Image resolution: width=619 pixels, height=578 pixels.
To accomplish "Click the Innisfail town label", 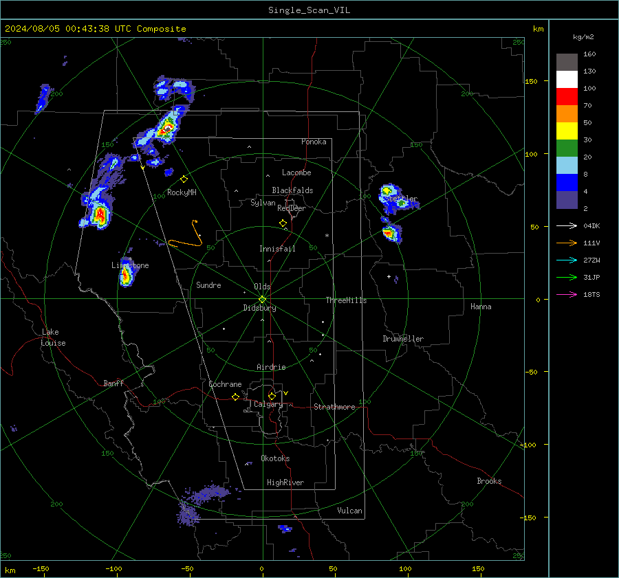I will [277, 249].
